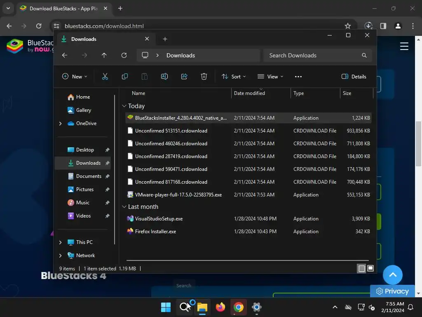
Task: Open Windows Start menu
Action: pyautogui.click(x=166, y=307)
